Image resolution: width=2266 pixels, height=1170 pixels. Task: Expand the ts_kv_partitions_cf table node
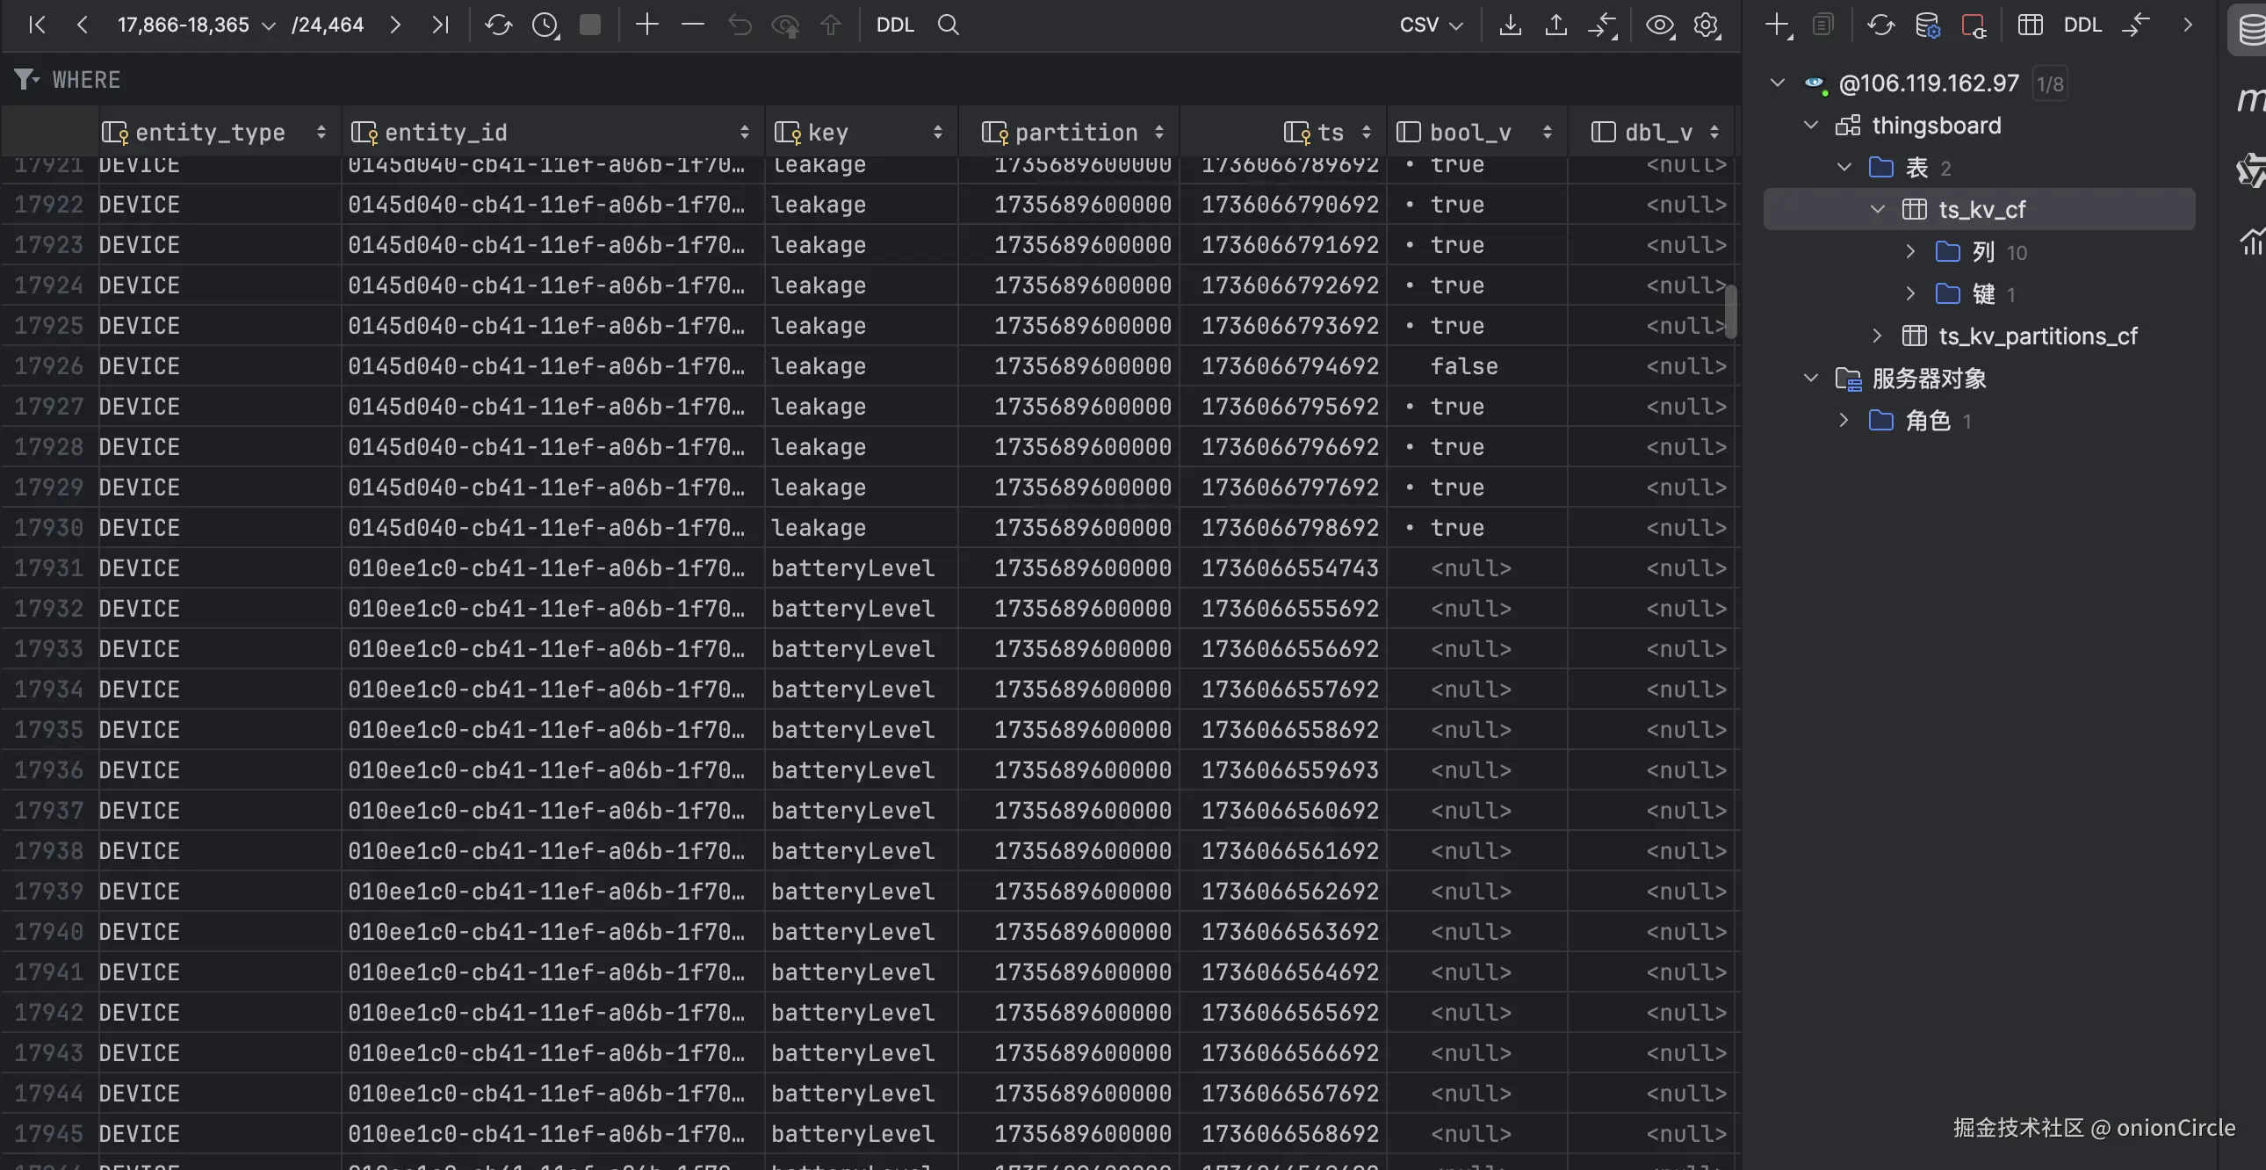(1877, 336)
